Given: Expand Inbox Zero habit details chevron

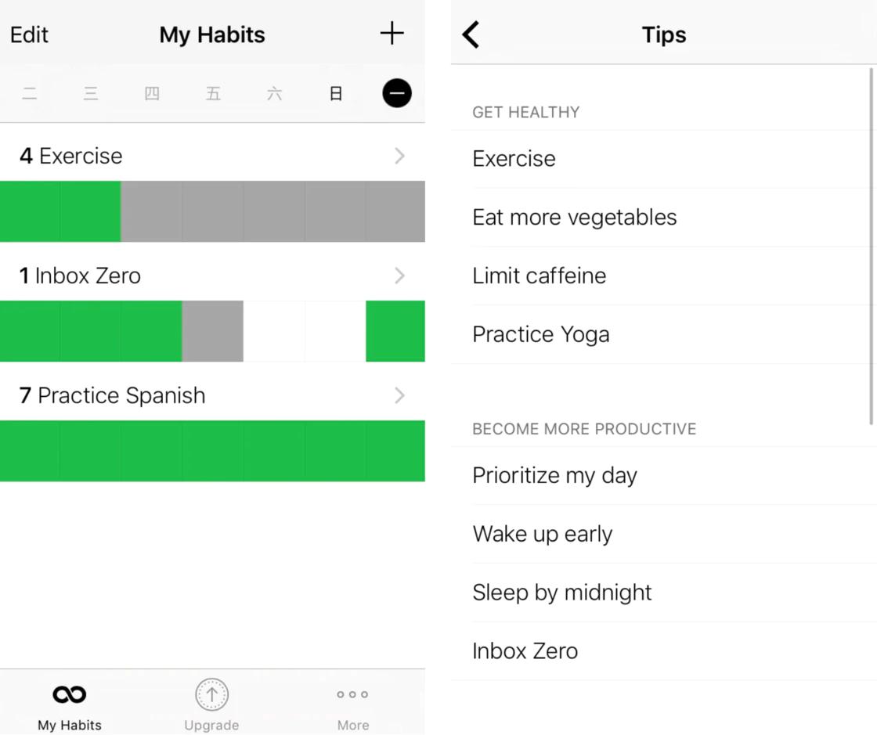Looking at the screenshot, I should tap(399, 276).
